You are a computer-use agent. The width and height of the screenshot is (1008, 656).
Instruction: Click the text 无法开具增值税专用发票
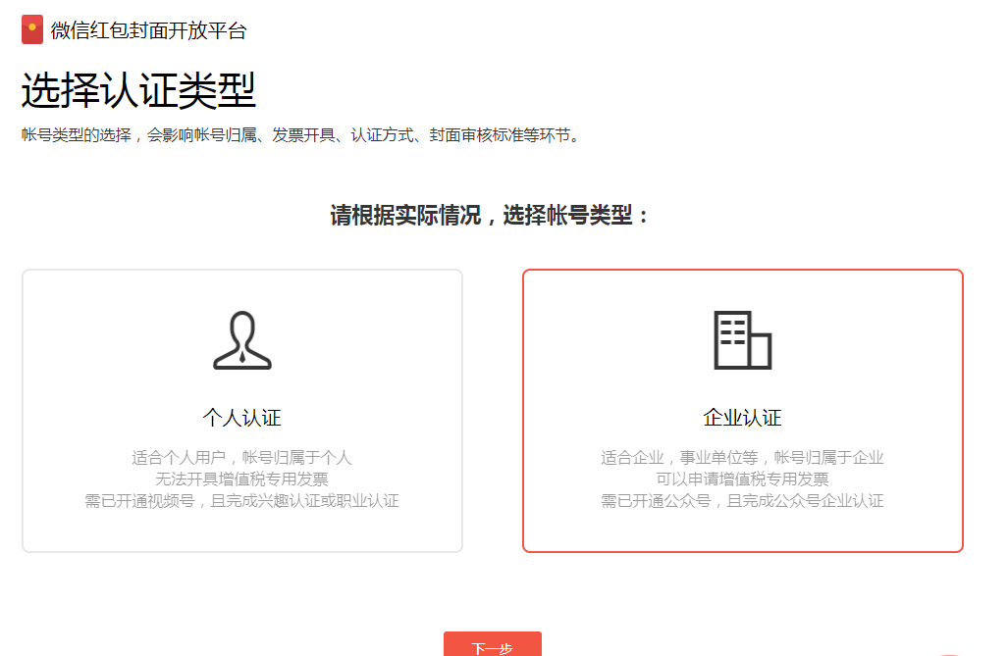coord(241,479)
